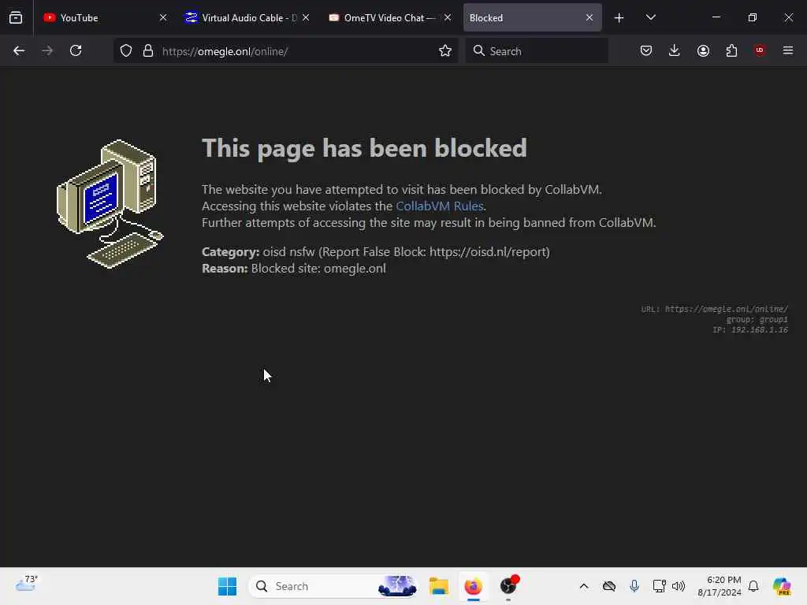Open the OBS Studio taskbar app
The height and width of the screenshot is (605, 807).
tap(508, 586)
